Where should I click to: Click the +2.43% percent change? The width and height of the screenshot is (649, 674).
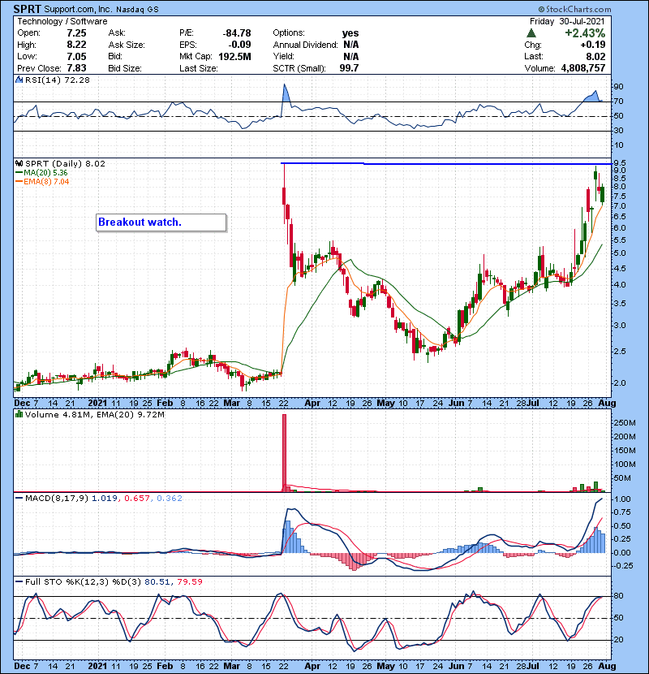(x=585, y=33)
